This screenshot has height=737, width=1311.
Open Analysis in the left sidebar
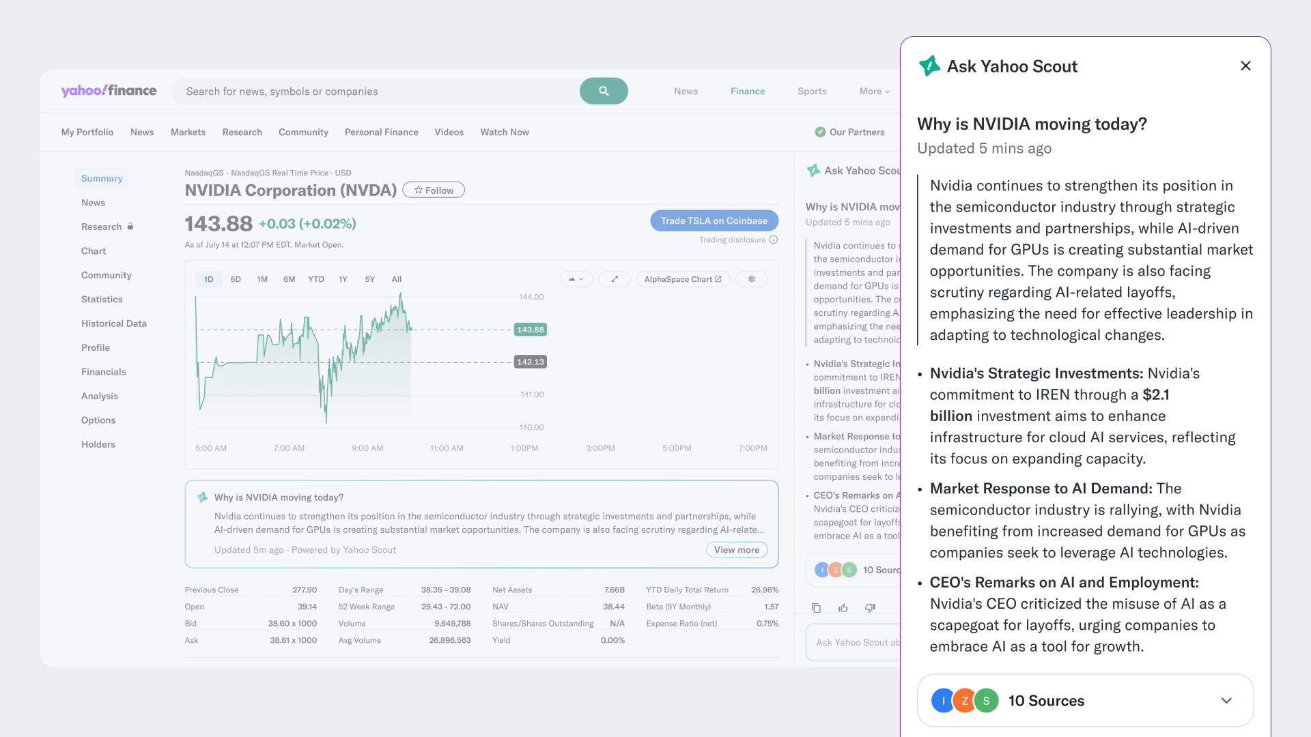click(x=100, y=396)
